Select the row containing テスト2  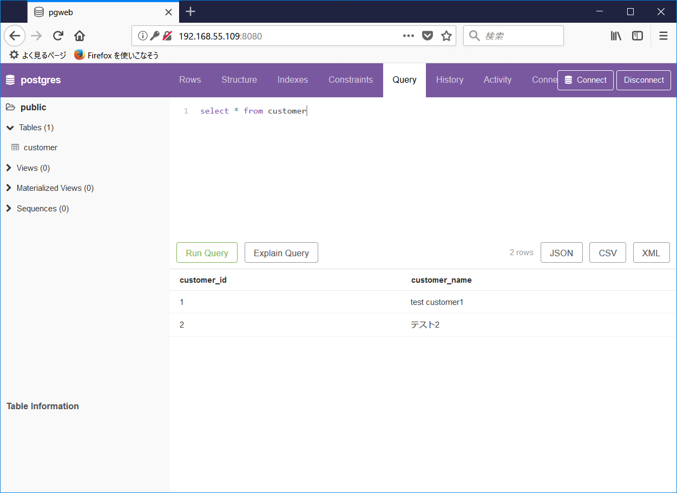(425, 324)
